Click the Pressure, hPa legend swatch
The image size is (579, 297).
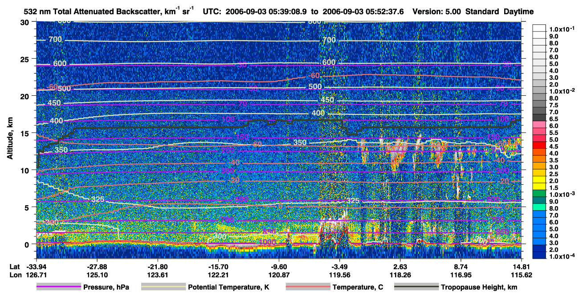click(x=58, y=287)
